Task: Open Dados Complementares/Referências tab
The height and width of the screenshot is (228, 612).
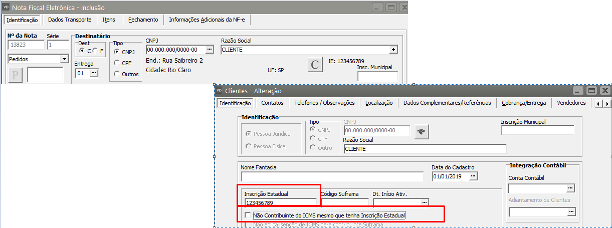Action: (x=447, y=103)
